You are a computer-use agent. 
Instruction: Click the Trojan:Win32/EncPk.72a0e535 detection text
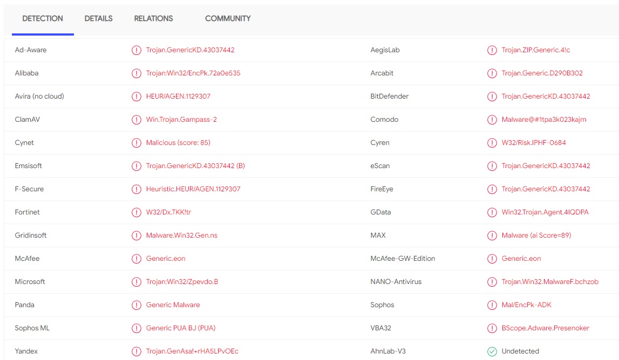coord(193,73)
